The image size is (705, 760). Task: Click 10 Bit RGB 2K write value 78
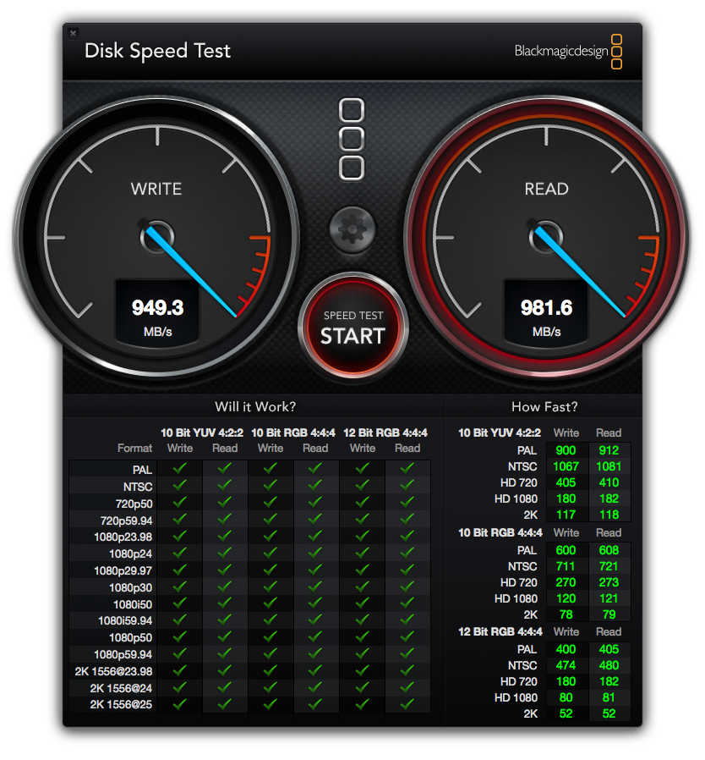[566, 614]
